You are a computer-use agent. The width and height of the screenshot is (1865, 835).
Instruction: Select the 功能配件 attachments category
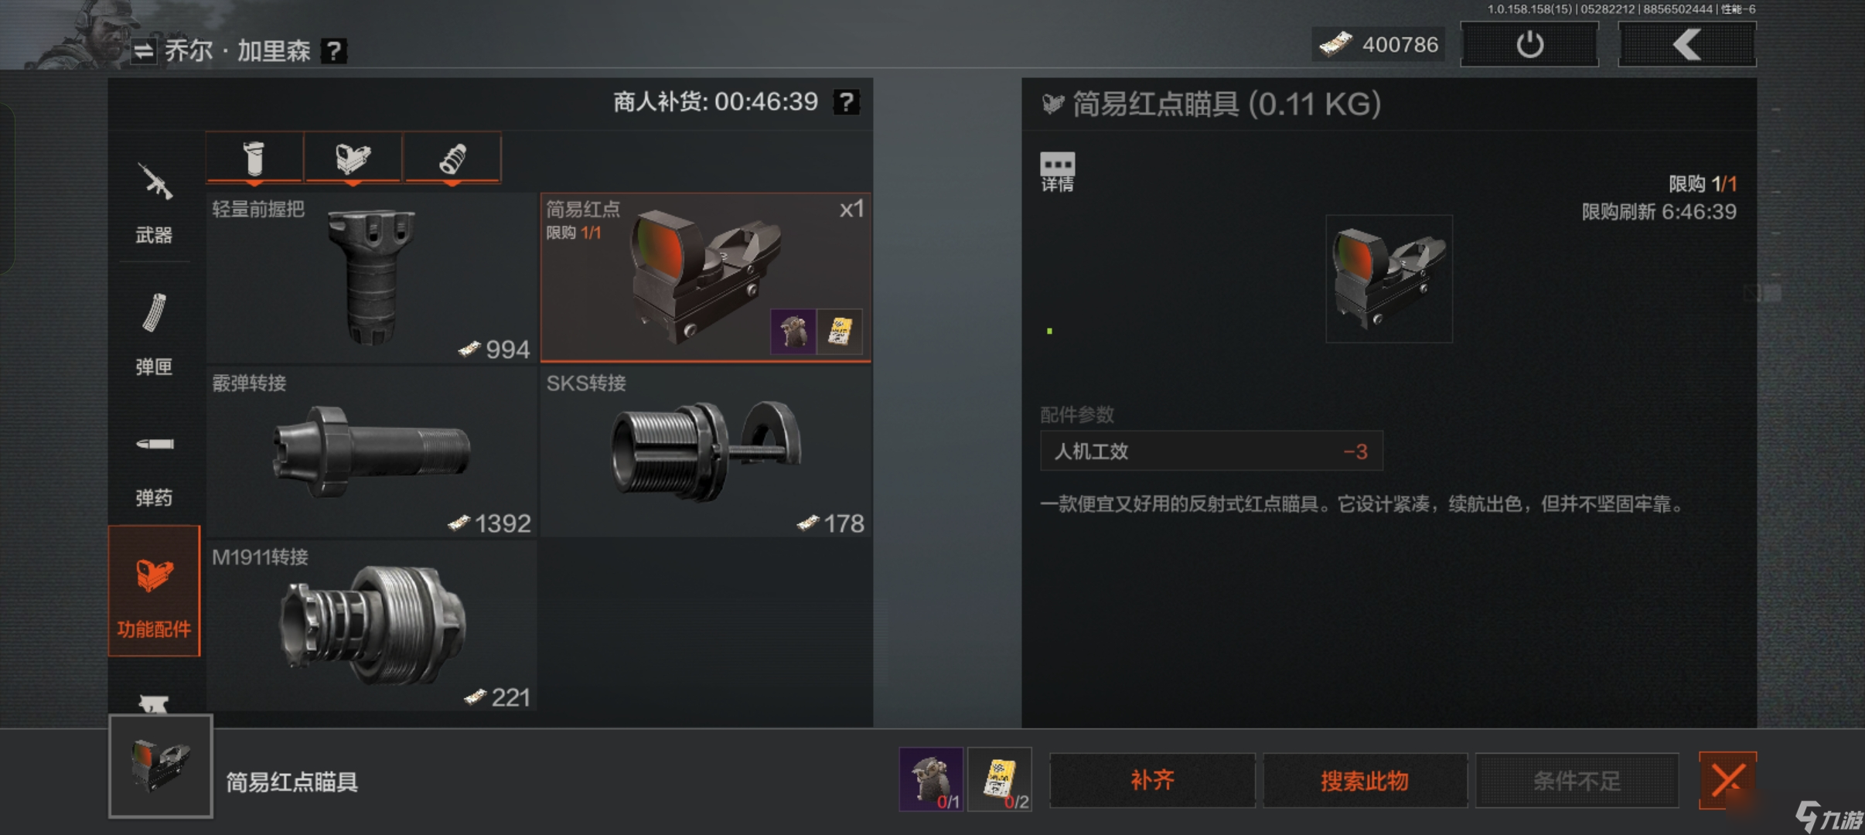pos(154,591)
